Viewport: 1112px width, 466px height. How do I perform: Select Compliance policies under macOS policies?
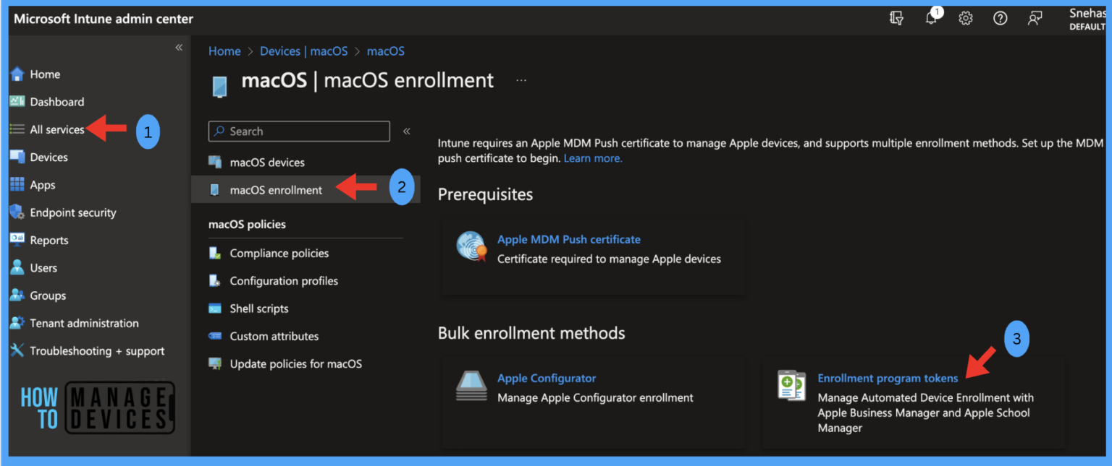279,253
